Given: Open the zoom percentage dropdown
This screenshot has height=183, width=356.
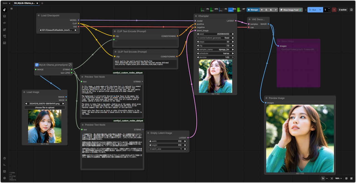Looking at the screenshot, I should (x=339, y=178).
